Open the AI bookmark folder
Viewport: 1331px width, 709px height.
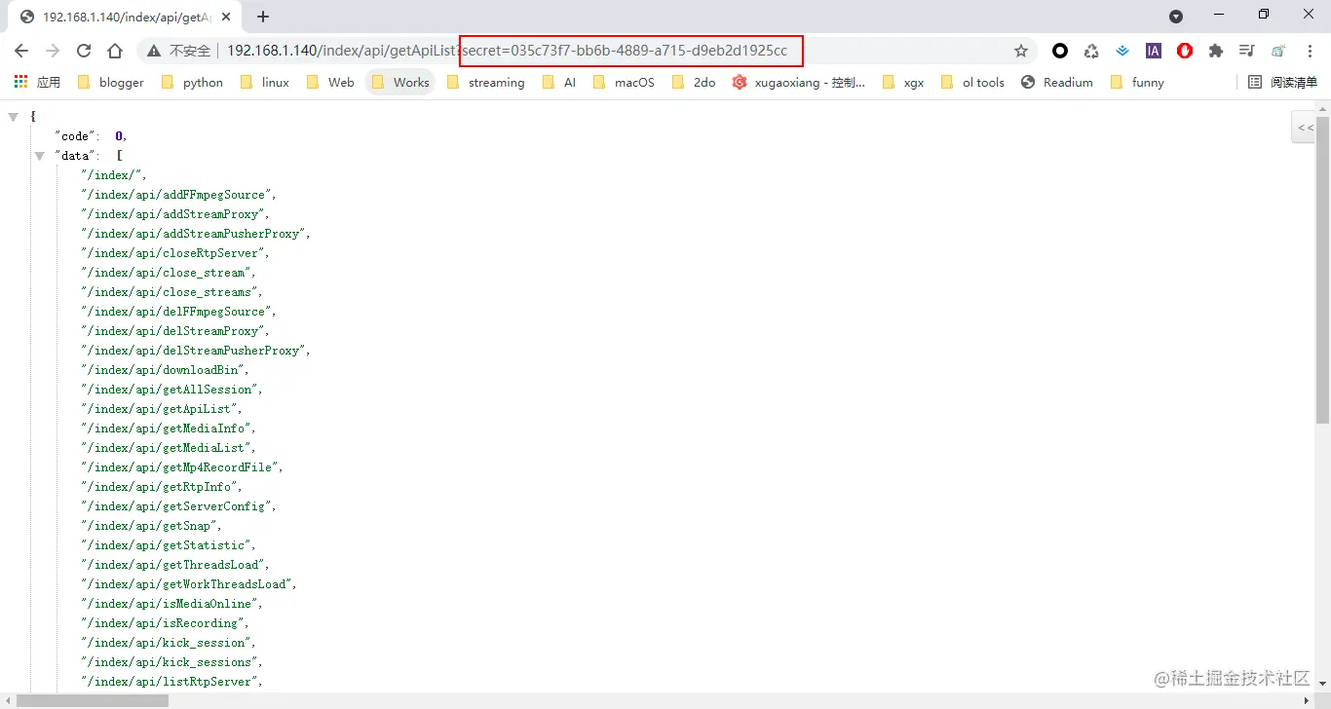tap(558, 83)
